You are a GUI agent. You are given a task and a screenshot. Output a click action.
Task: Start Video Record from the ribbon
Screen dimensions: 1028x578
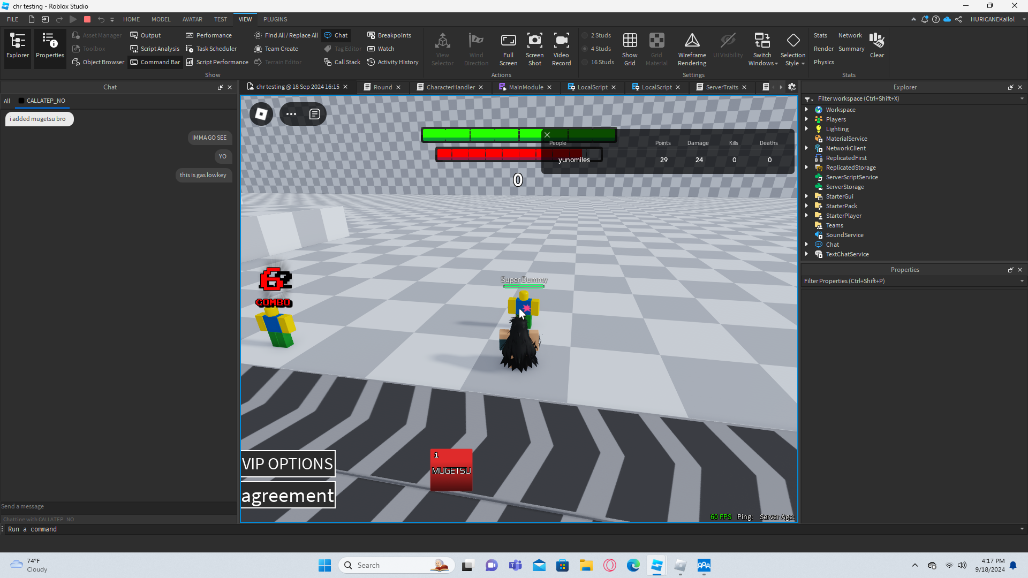tap(561, 48)
